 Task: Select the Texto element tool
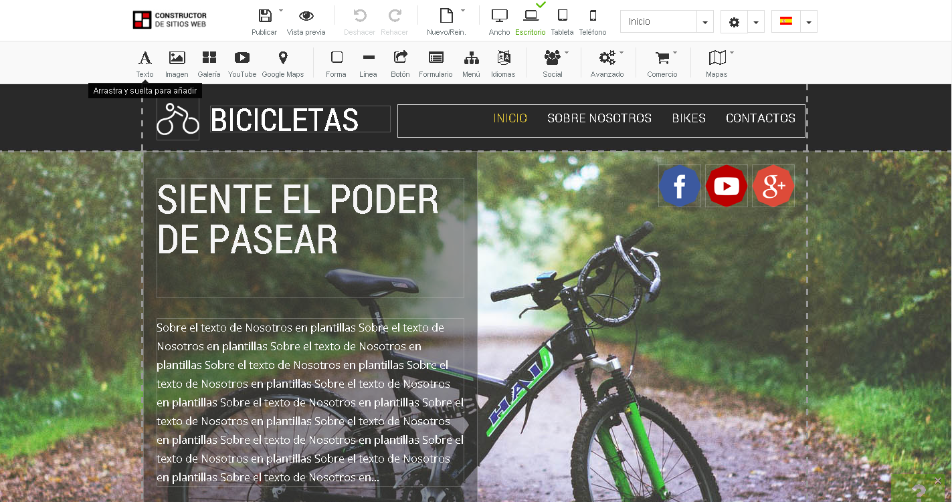click(x=145, y=64)
